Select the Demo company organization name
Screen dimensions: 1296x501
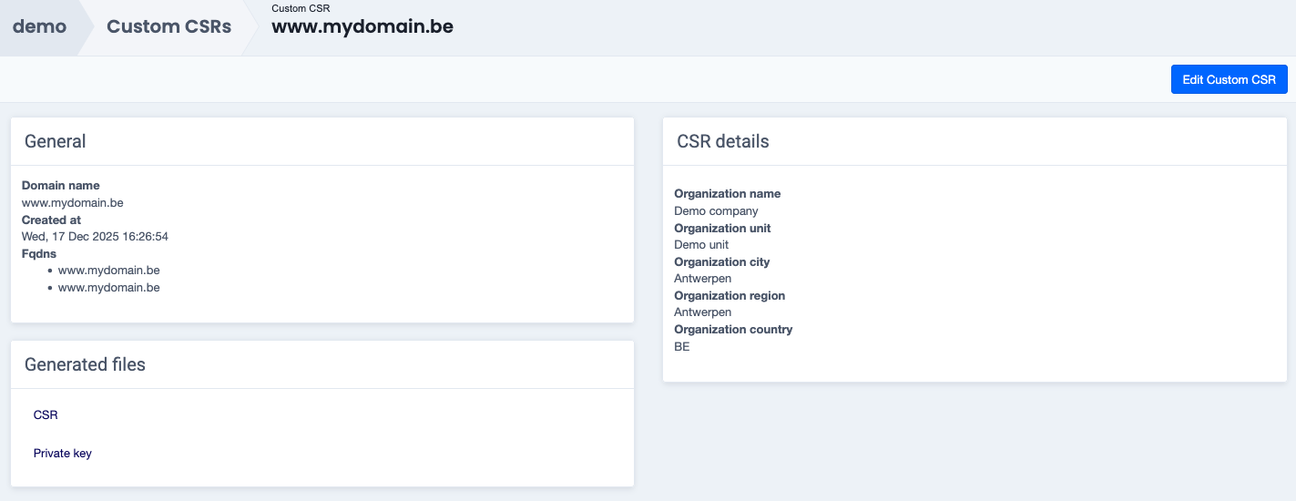tap(716, 211)
